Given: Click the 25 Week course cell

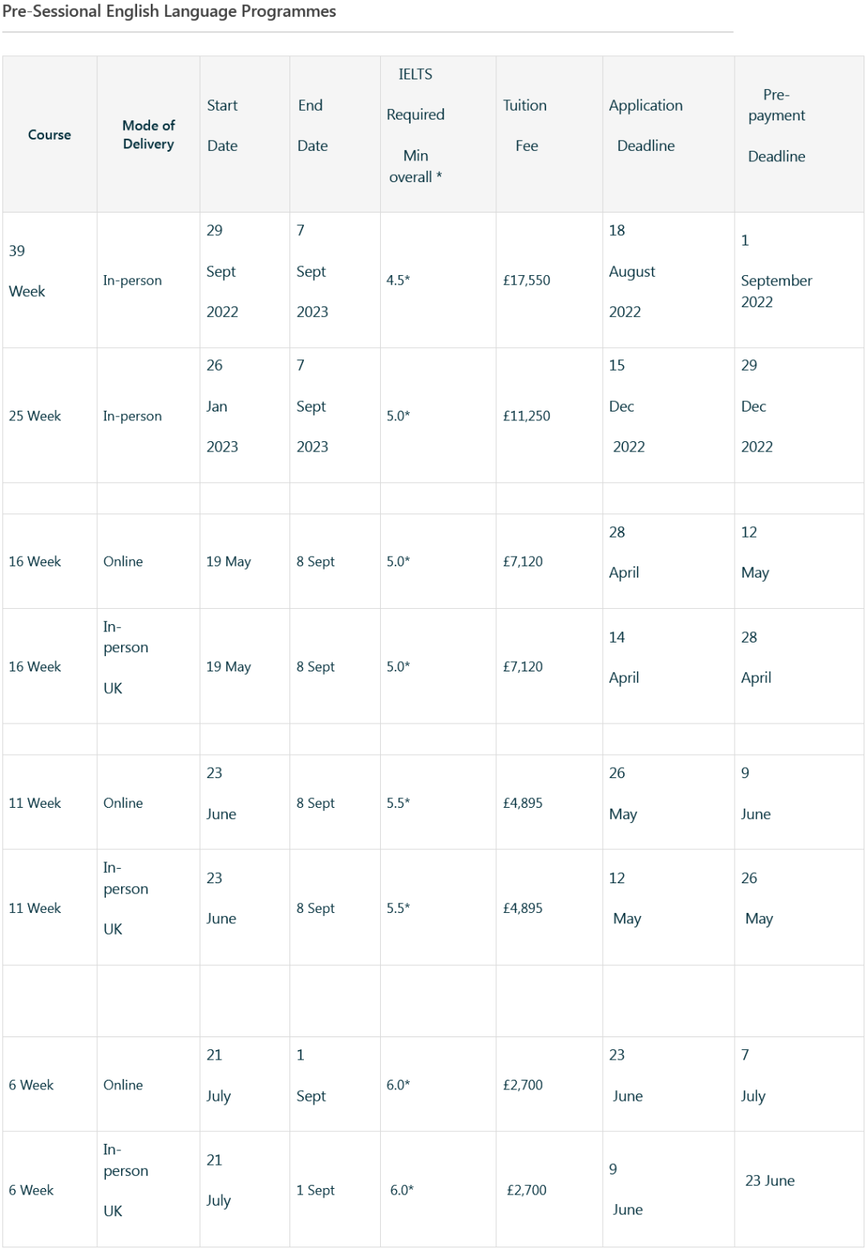Looking at the screenshot, I should [35, 416].
